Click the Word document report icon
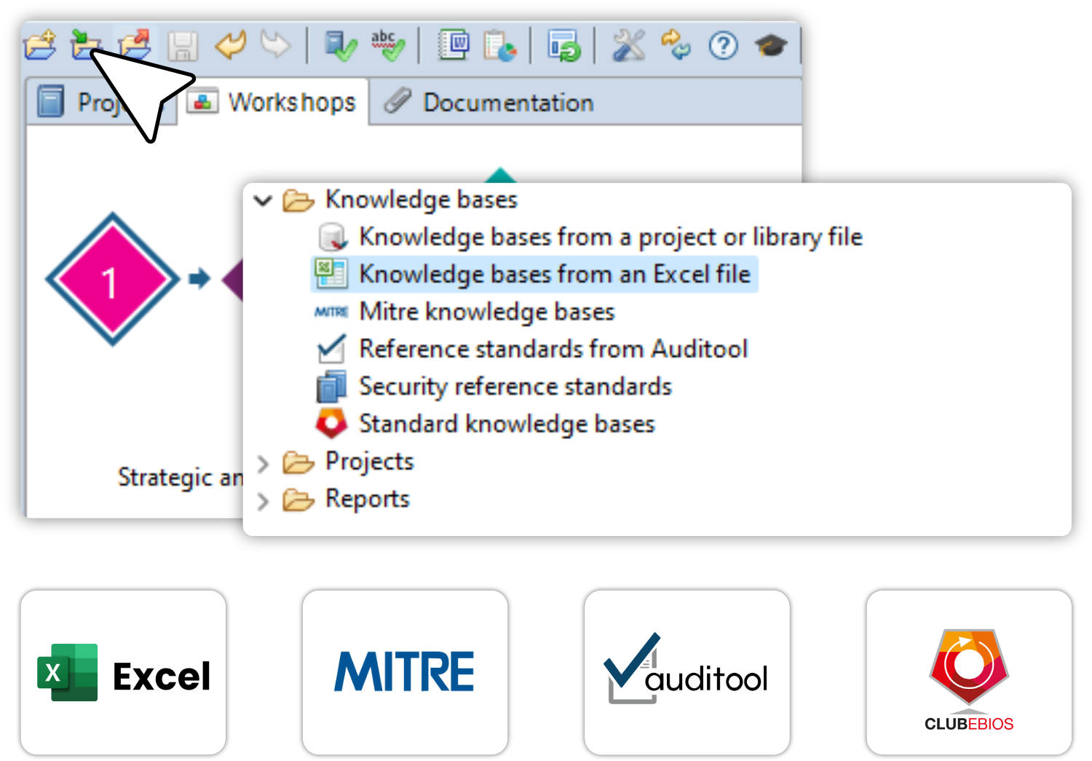The image size is (1092, 761). (x=454, y=45)
